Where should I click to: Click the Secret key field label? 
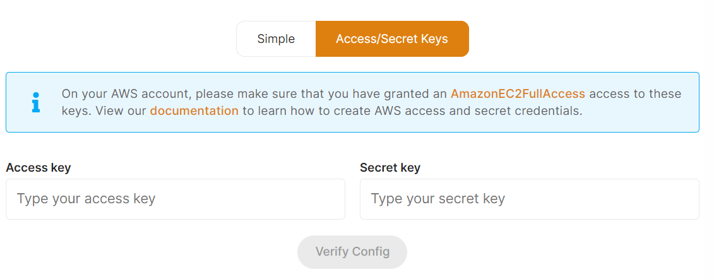390,168
